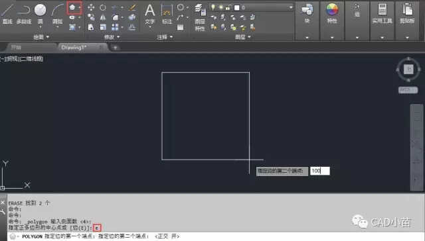
Task: Click the ViewCube top face
Action: (x=408, y=70)
